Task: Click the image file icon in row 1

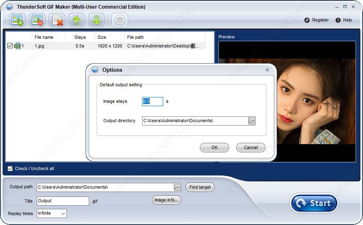Action: click(x=17, y=46)
